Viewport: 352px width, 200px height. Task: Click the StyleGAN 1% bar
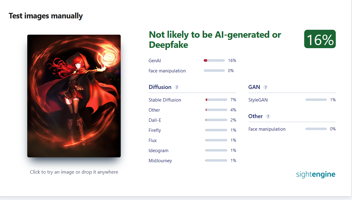[316, 100]
